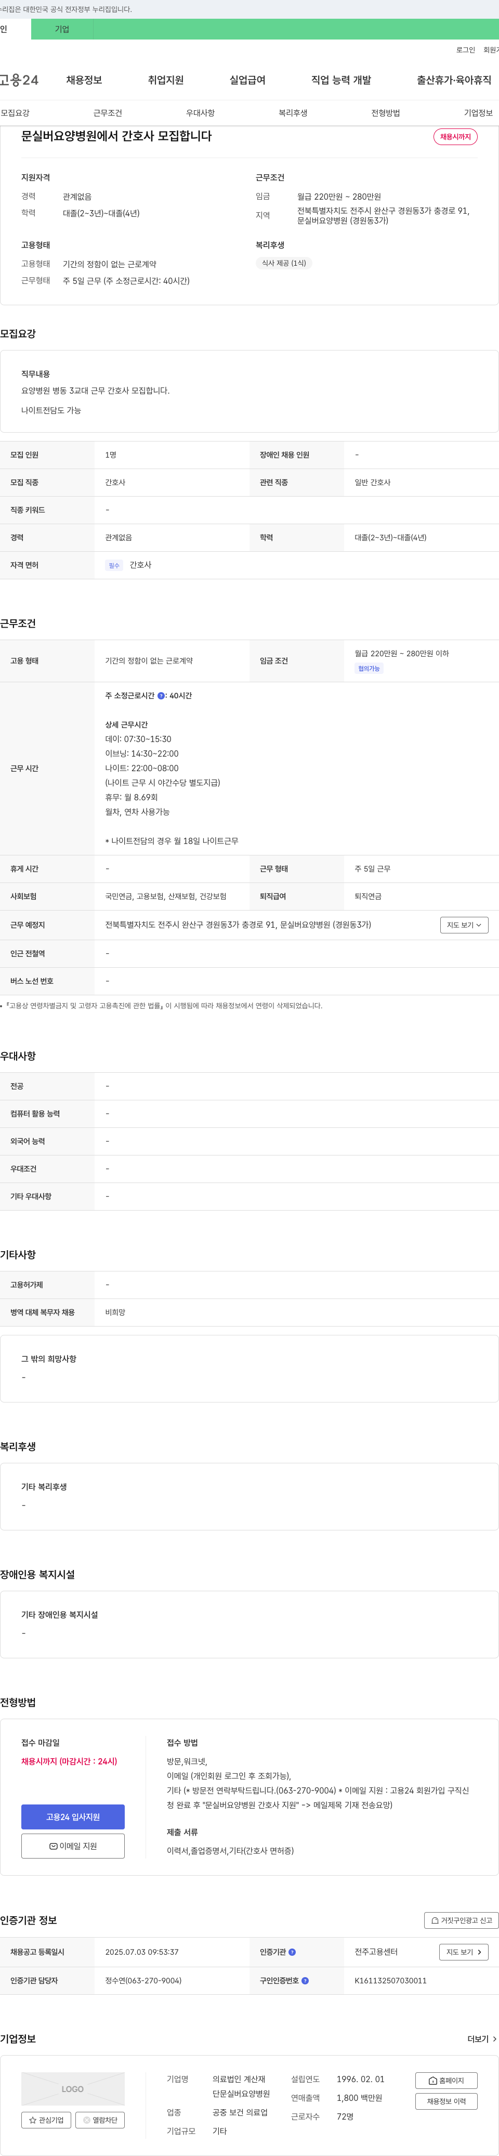Viewport: 499px width, 2156px height.
Task: Block viewing with 열람차단 button
Action: pos(100,2120)
